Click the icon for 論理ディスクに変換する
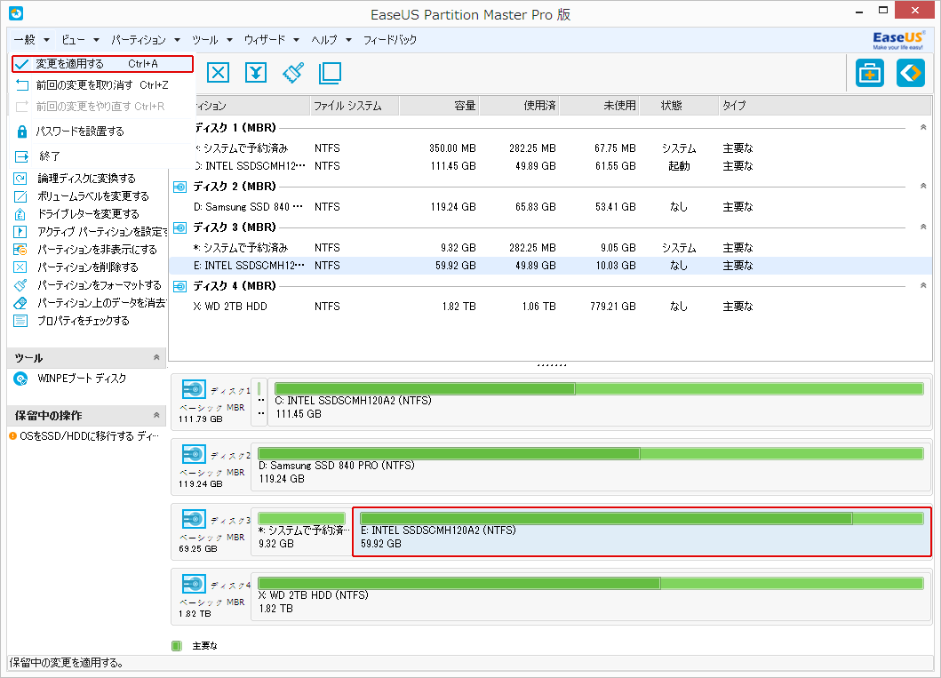Viewport: 941px width, 678px height. click(20, 179)
